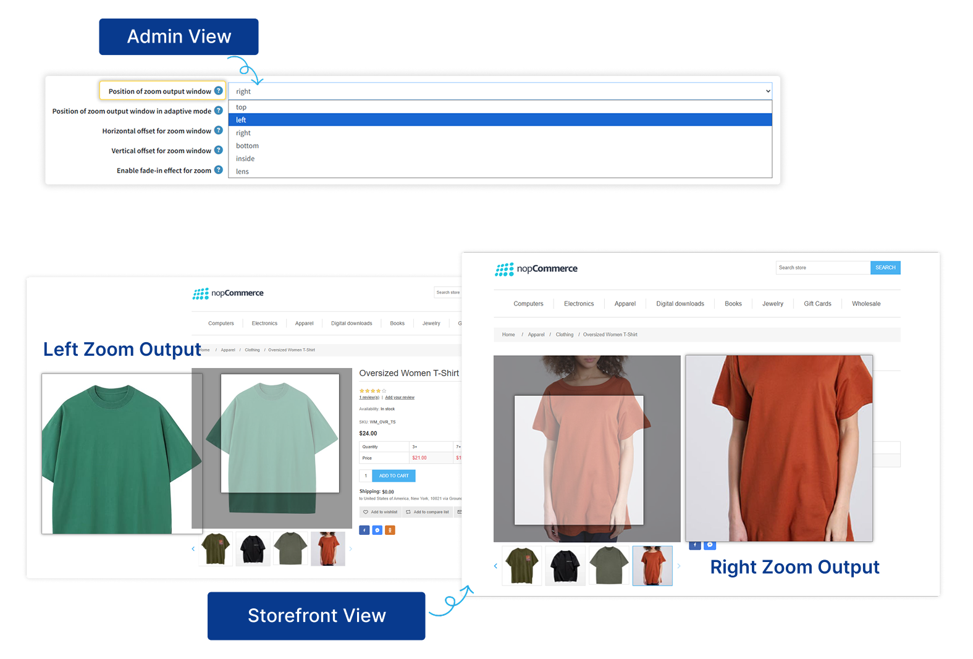Click the SEARCH button
973x659 pixels.
click(x=885, y=267)
